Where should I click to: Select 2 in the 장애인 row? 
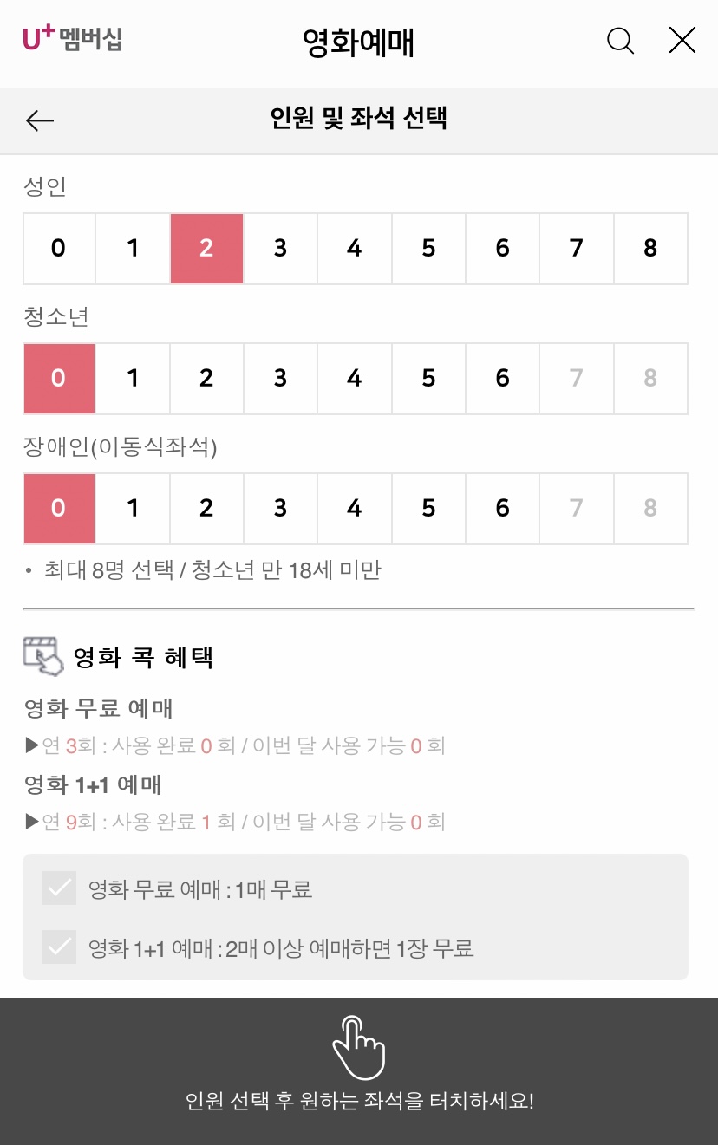click(x=206, y=508)
